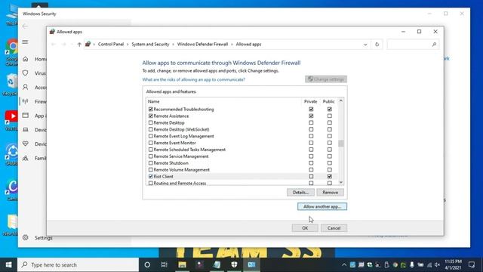
Task: Click the Private column header
Action: click(310, 101)
